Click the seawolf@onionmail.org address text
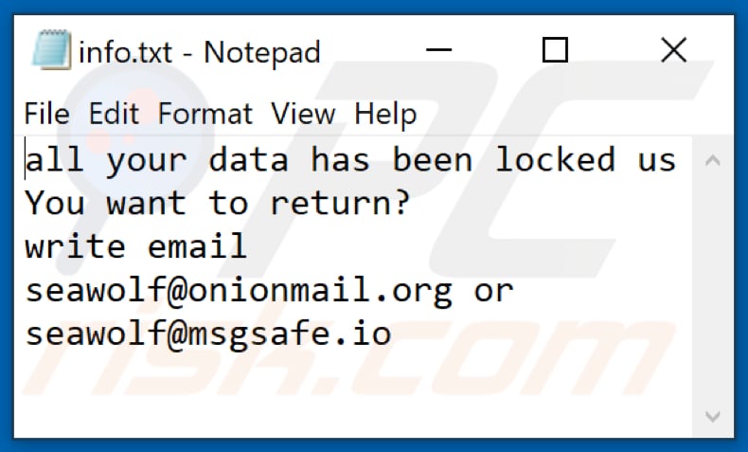This screenshot has width=748, height=452. pos(238,290)
